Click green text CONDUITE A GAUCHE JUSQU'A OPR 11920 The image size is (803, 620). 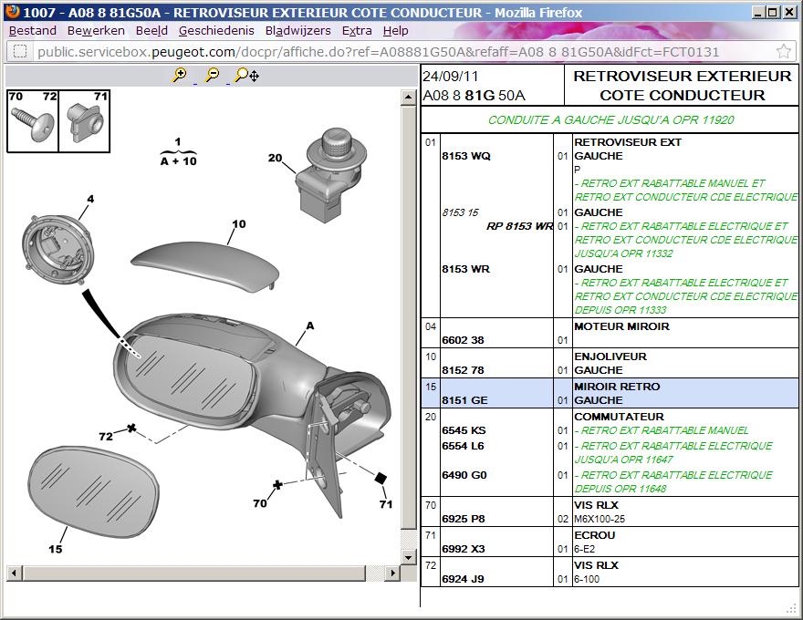click(x=610, y=120)
